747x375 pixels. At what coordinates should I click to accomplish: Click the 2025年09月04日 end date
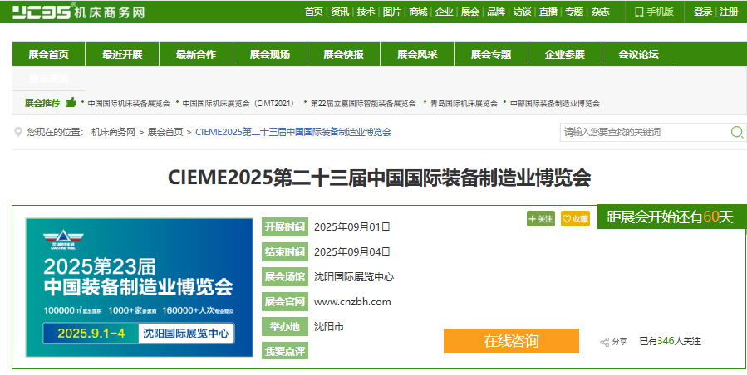[x=352, y=251]
